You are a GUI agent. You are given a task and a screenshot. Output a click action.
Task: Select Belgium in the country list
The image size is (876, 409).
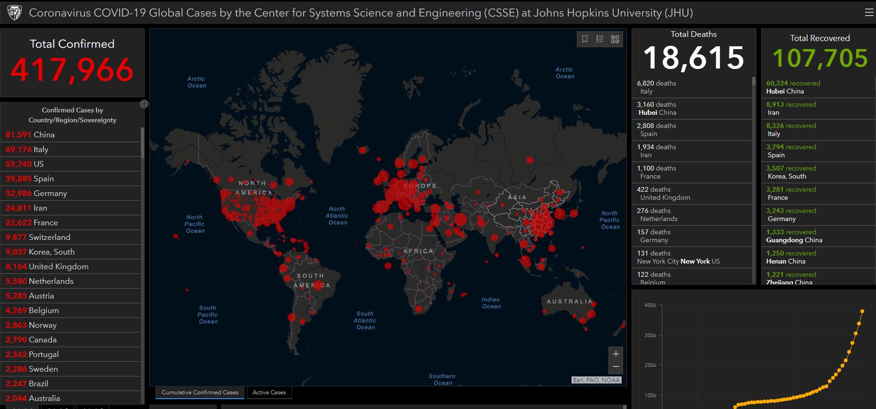(x=70, y=310)
